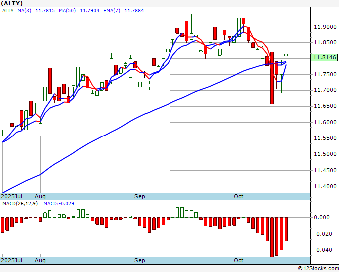Click the (ALTY) chart title

tap(11, 3)
